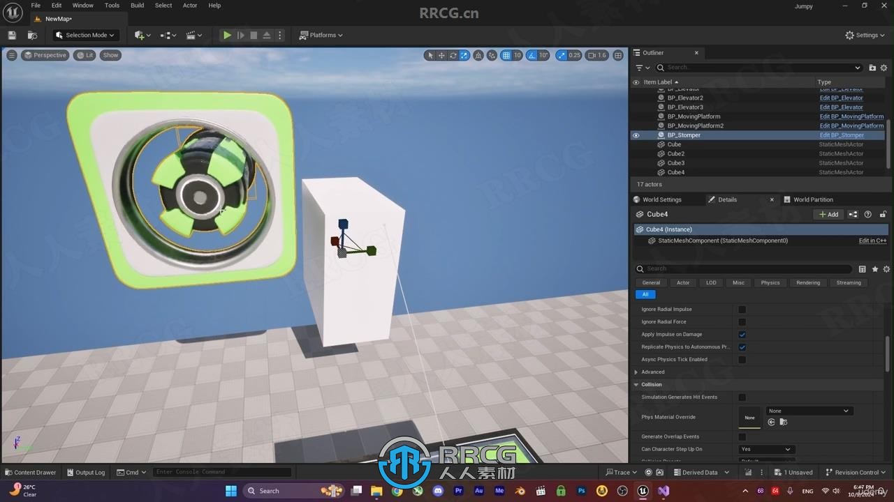Open the viewport Show menu

click(x=110, y=55)
